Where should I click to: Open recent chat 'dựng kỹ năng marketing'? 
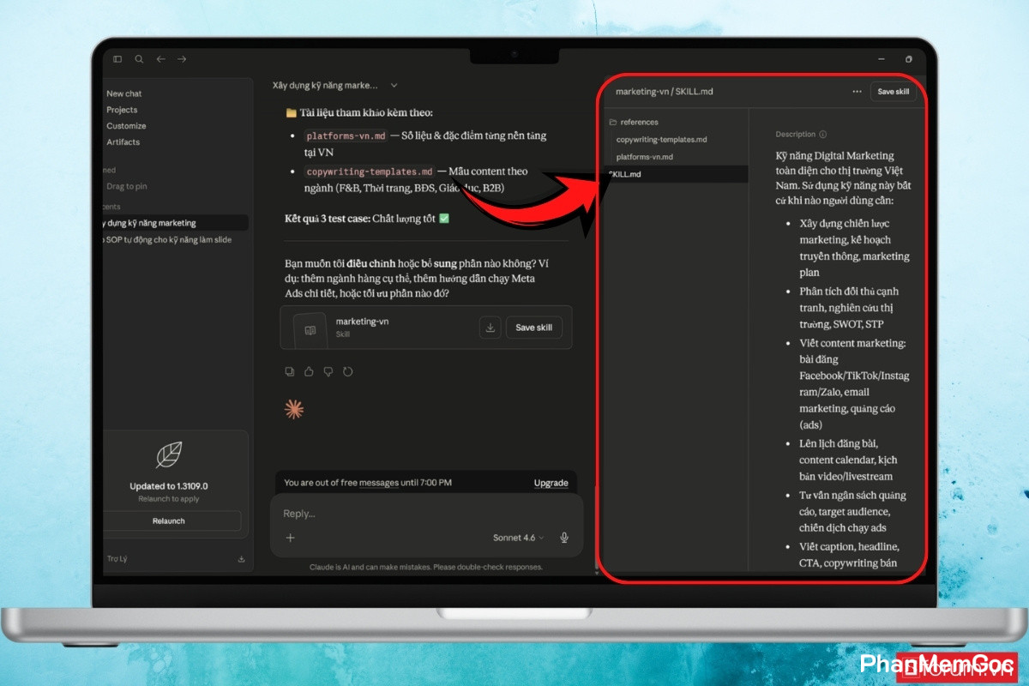tap(176, 223)
